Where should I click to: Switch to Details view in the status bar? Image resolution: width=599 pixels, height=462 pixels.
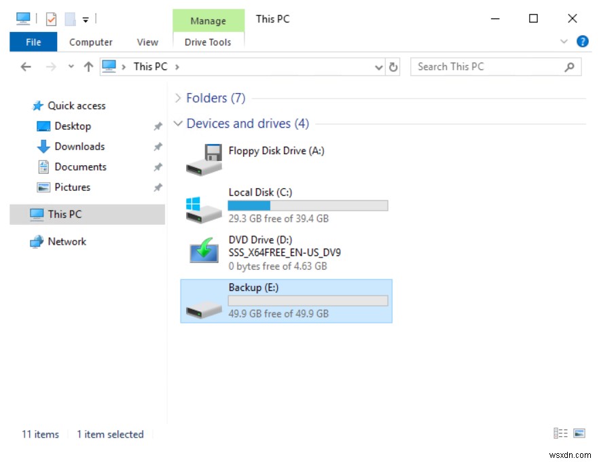pos(561,433)
